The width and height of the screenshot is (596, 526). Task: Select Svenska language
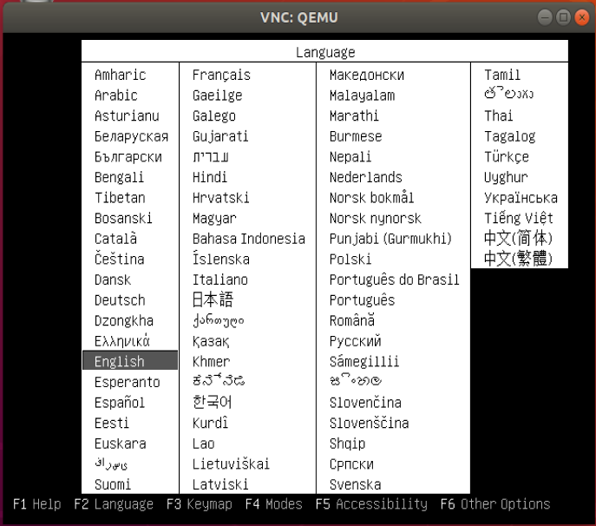click(x=355, y=484)
